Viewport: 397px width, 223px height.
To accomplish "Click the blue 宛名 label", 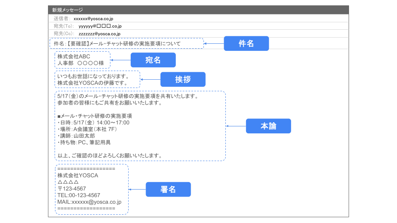I will (153, 60).
